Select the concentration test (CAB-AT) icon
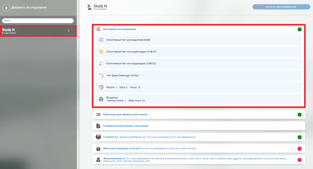This screenshot has height=169, width=313. click(x=101, y=52)
